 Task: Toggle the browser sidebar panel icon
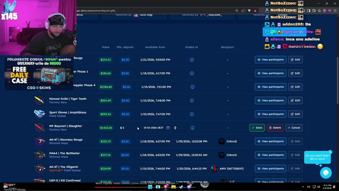click(x=309, y=11)
